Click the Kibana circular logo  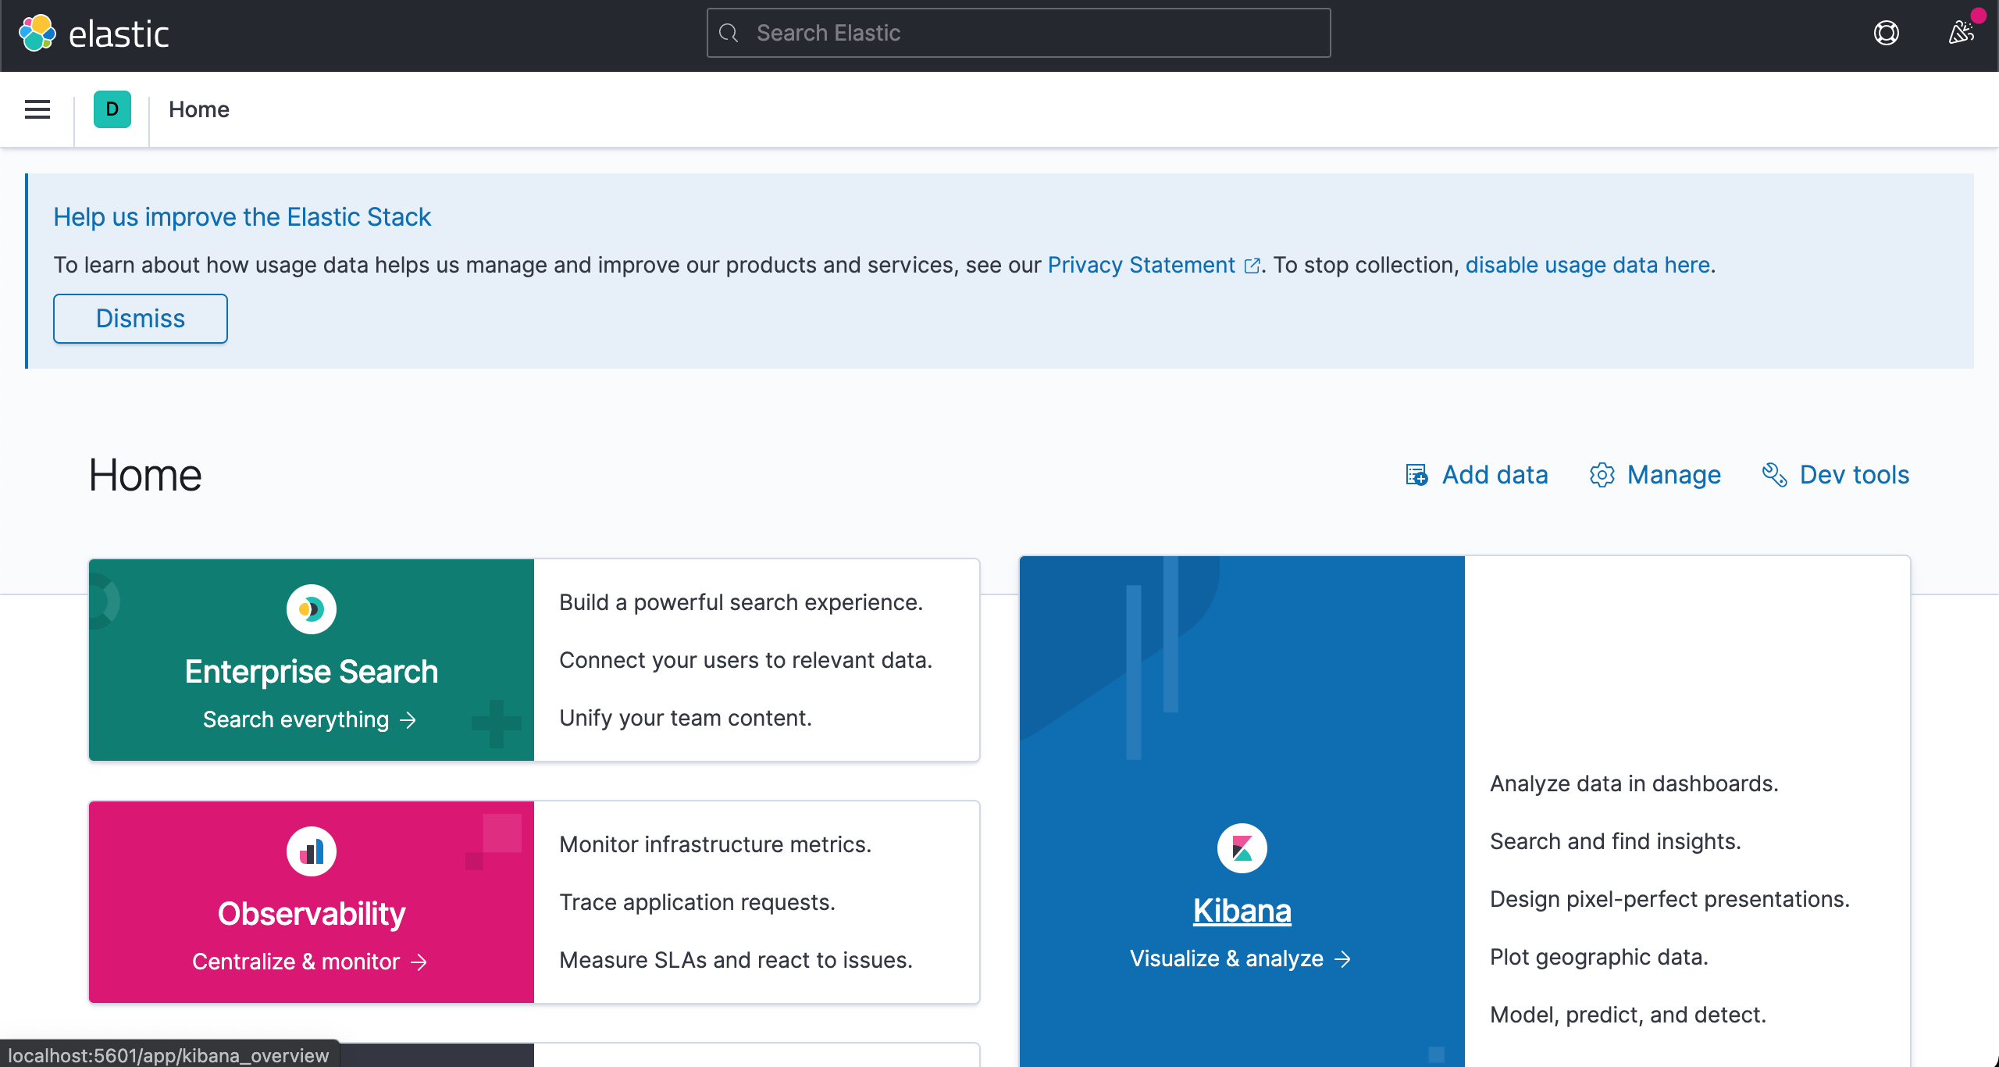pyautogui.click(x=1242, y=848)
